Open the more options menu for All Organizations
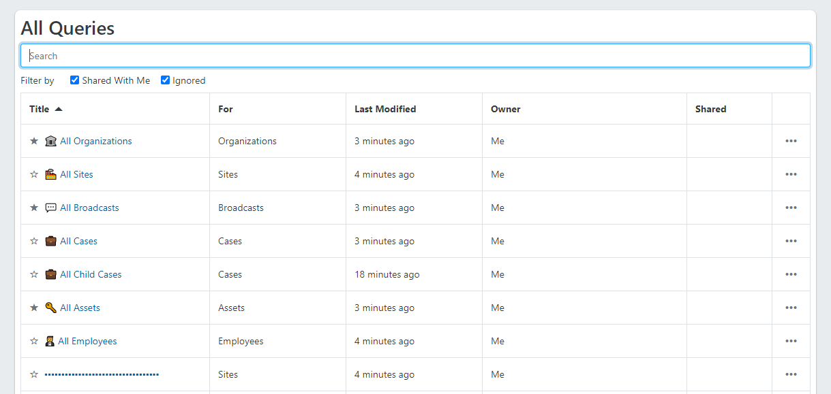 [x=791, y=141]
